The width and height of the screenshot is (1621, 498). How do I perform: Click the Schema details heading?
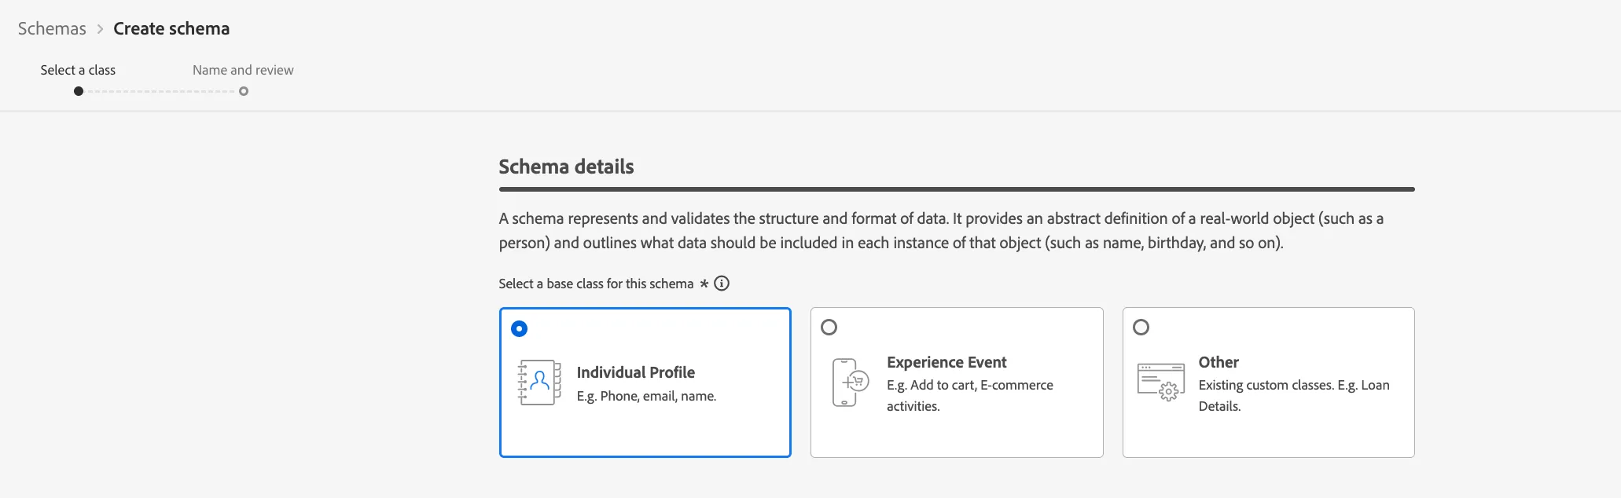tap(566, 167)
